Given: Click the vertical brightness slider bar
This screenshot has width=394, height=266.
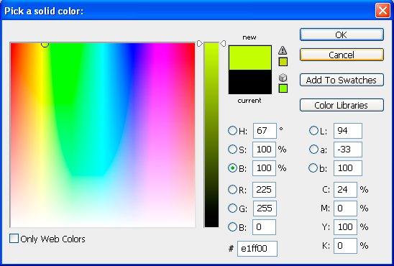Looking at the screenshot, I should pyautogui.click(x=211, y=135).
